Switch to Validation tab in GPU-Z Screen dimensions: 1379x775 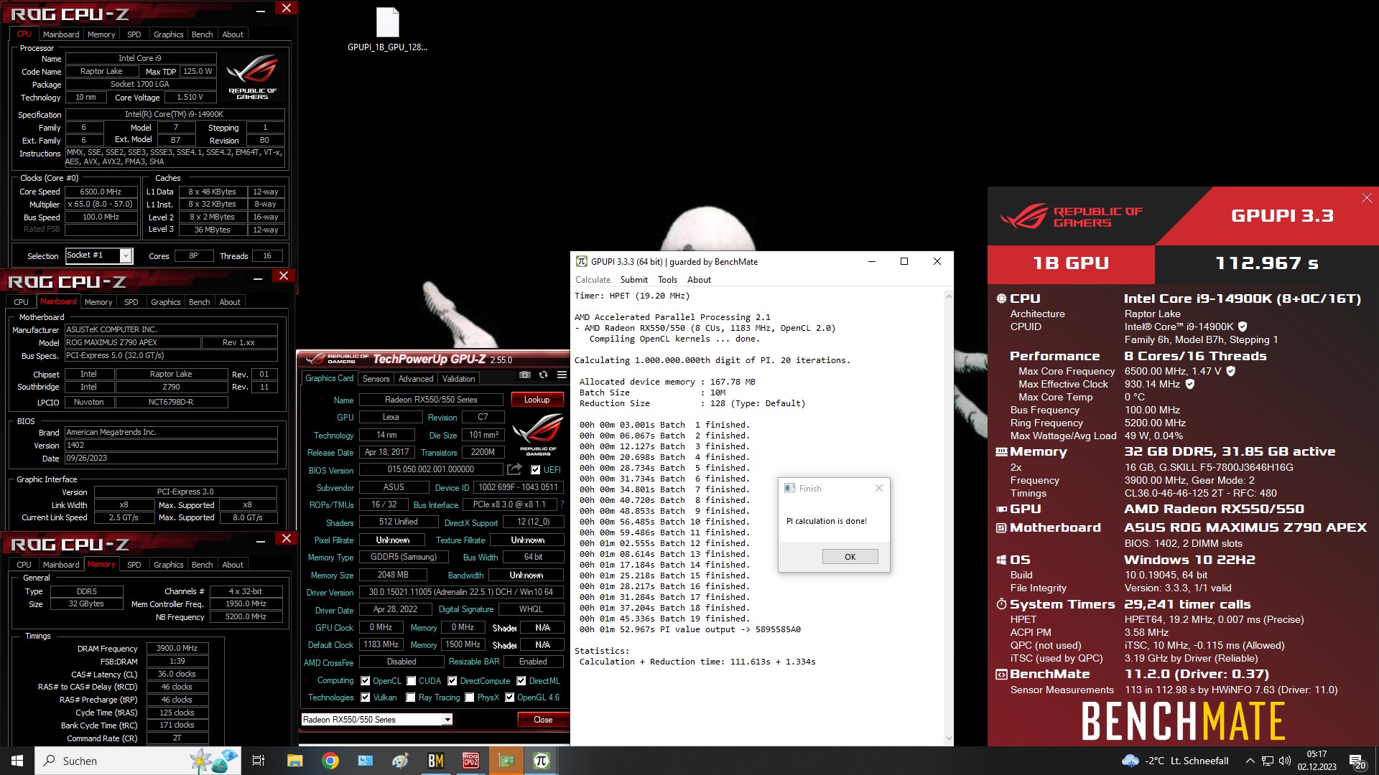[458, 379]
